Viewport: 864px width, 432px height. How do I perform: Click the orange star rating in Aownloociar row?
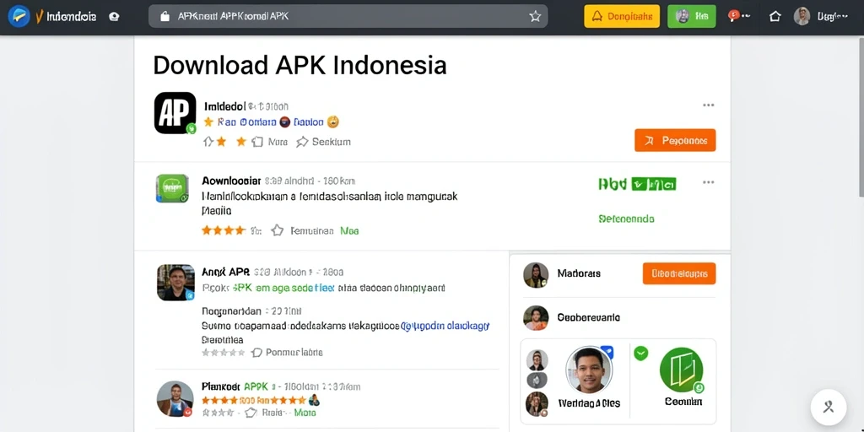[x=223, y=230]
